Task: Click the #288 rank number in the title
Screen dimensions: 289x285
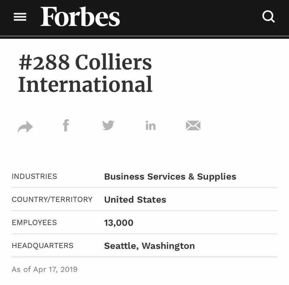Action: [x=44, y=62]
